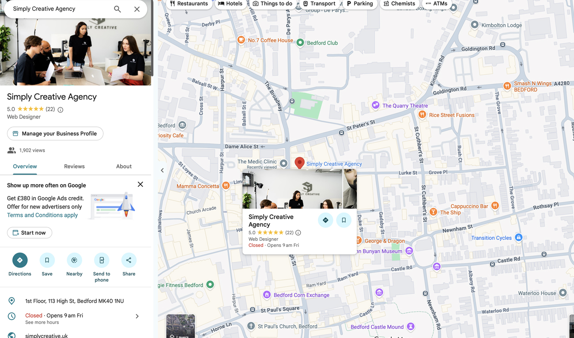Click Mamma Concetta restaurant marker
The image size is (574, 338).
[x=226, y=186]
